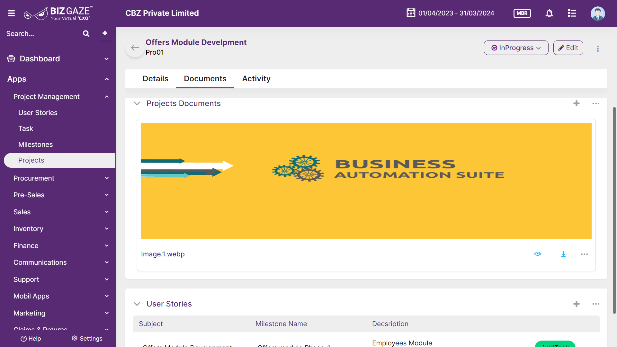This screenshot has height=347, width=617.
Task: Expand the Finance menu
Action: coord(107,245)
